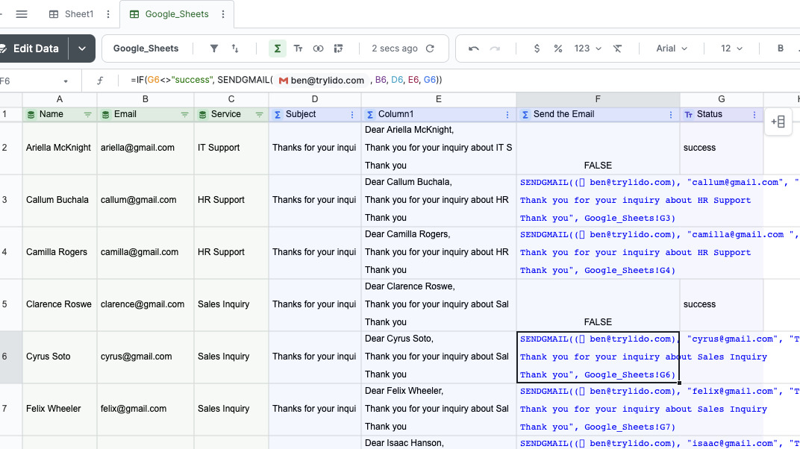Click the linked column tool icon
This screenshot has width=800, height=449.
click(319, 48)
